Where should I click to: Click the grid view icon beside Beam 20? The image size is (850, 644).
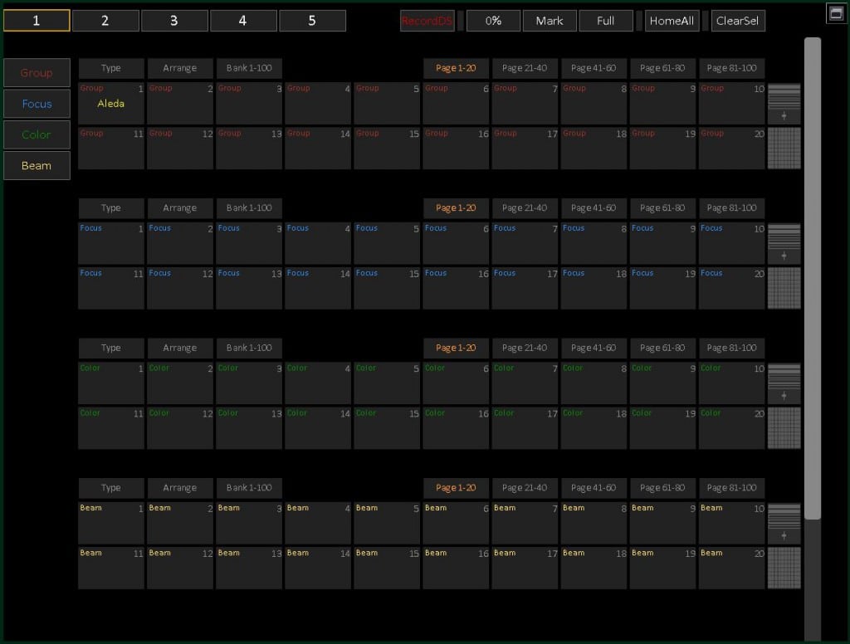point(784,568)
